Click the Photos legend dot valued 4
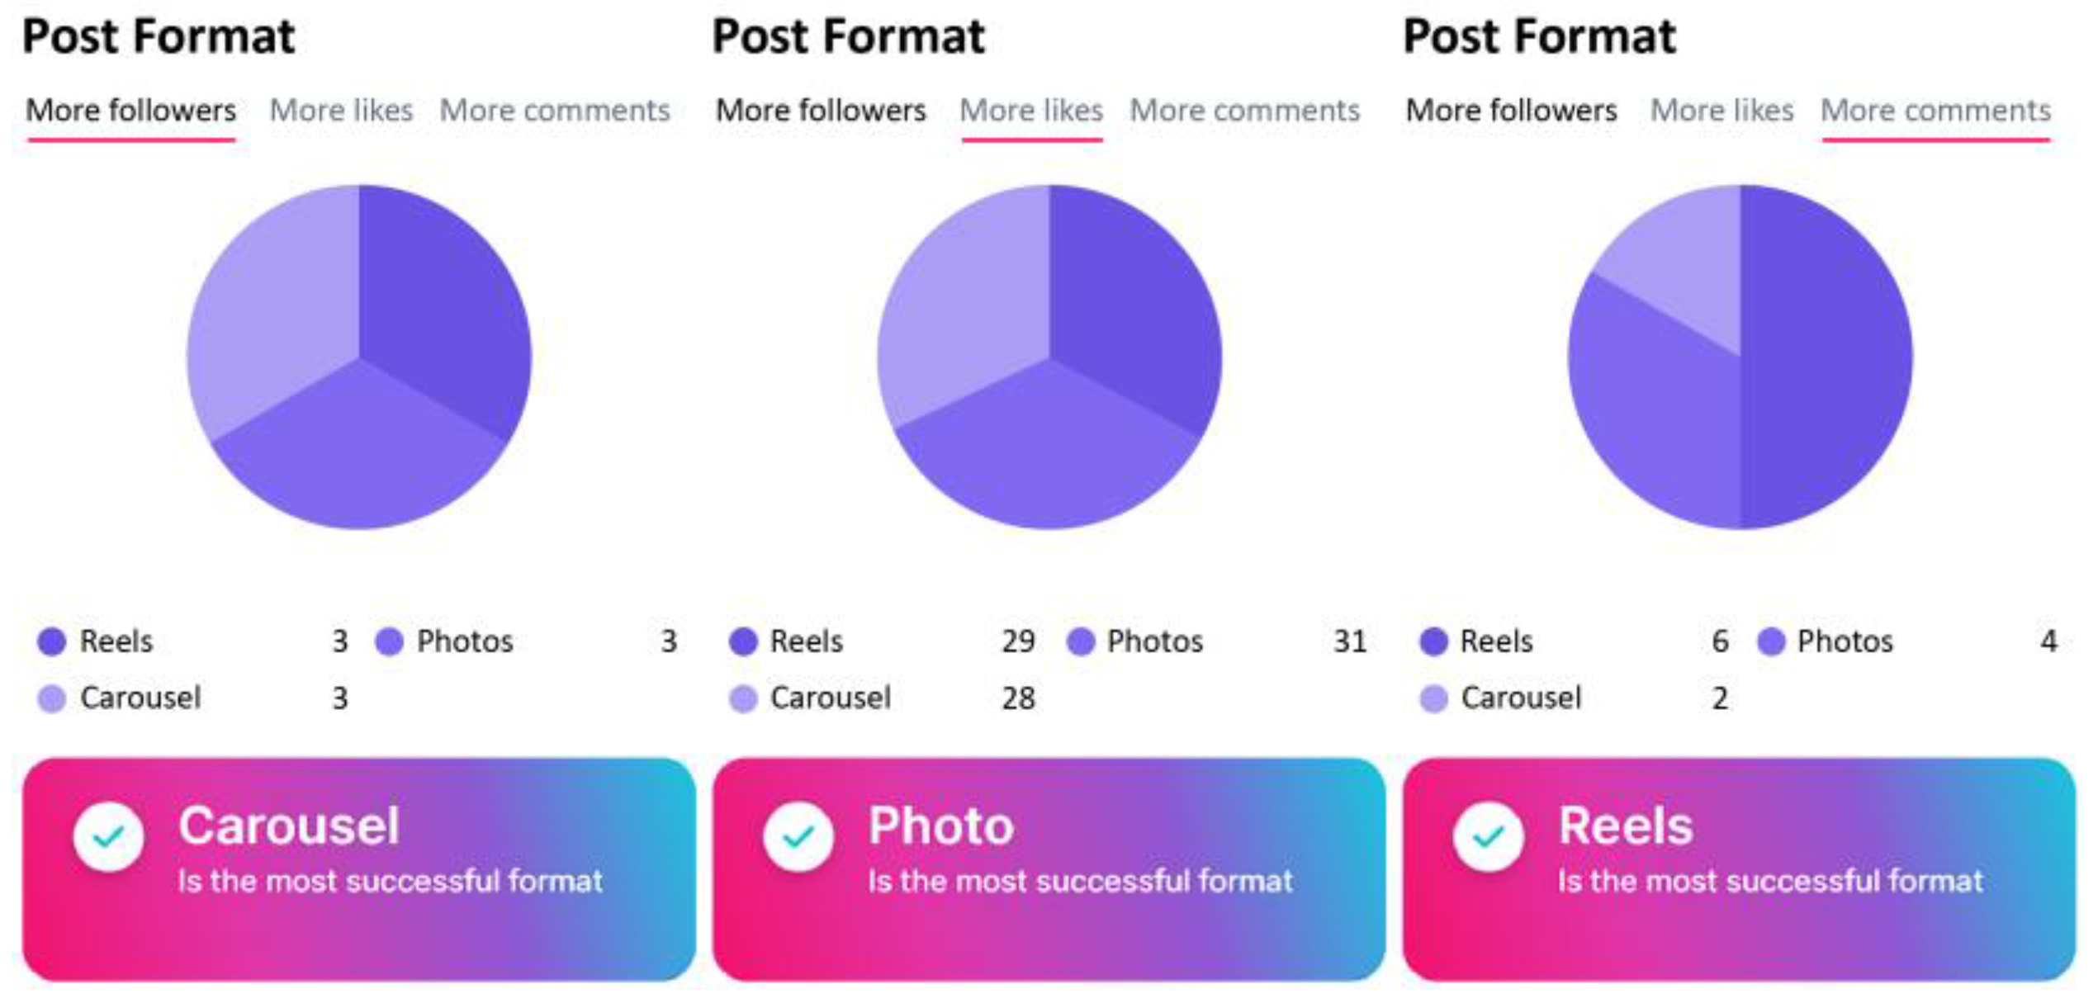Screen dimensions: 2098x1003 pyautogui.click(x=1771, y=641)
